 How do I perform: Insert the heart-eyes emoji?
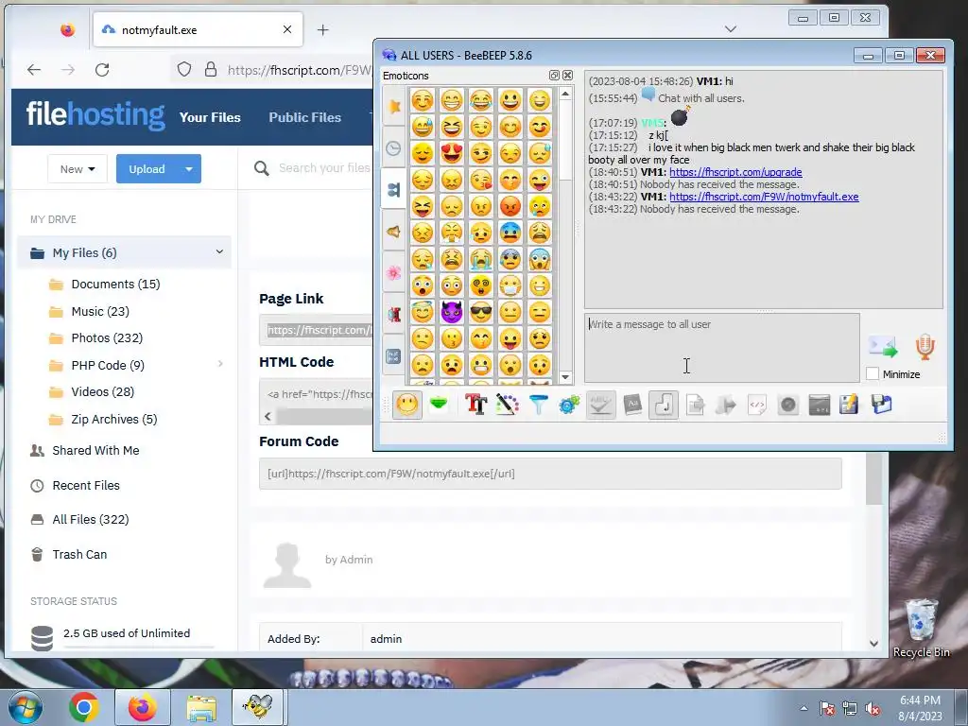451,153
